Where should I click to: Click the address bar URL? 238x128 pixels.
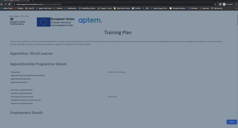tap(39, 4)
